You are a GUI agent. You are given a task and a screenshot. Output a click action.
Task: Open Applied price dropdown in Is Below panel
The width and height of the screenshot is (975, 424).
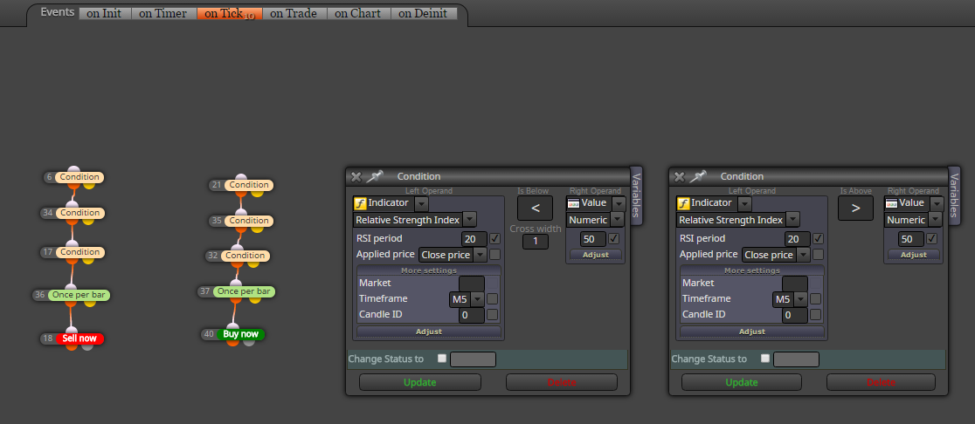click(480, 255)
